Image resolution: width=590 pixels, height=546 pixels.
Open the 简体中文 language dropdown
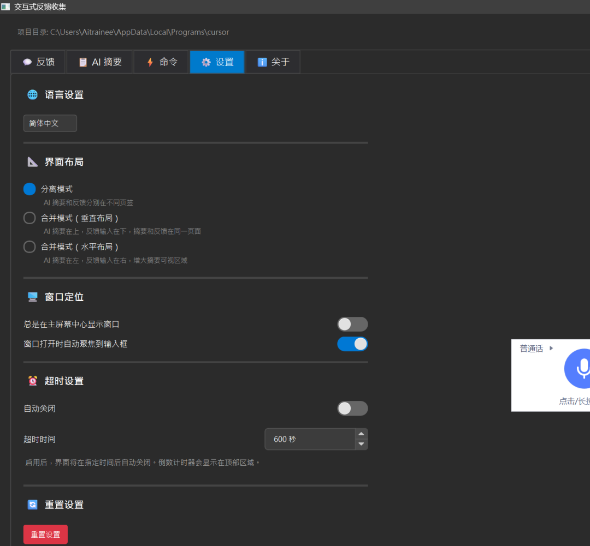(x=50, y=123)
